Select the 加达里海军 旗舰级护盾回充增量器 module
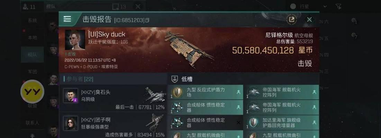Image resolution: width=381 pixels, height=138 pixels. (281, 122)
